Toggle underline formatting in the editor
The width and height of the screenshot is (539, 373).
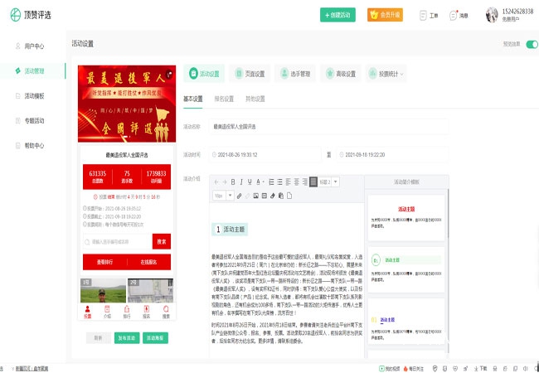coord(250,182)
